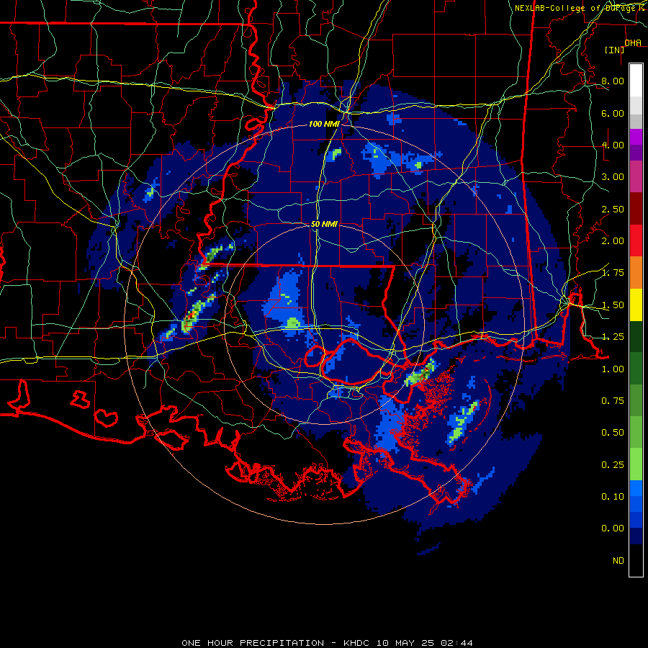Click the '2.00' legend value
648x648 pixels.
613,241
